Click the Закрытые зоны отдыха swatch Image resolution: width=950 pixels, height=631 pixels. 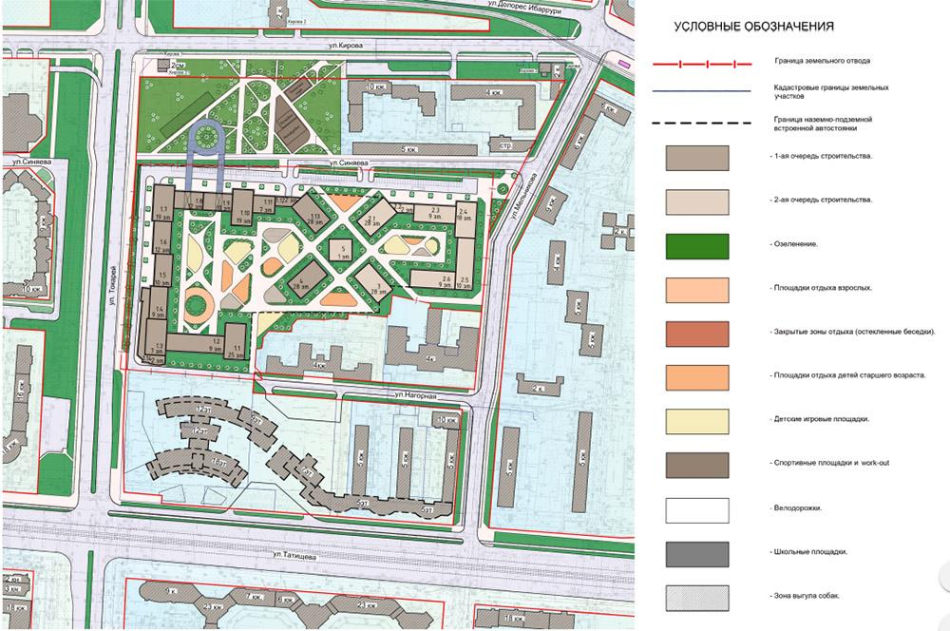click(697, 334)
